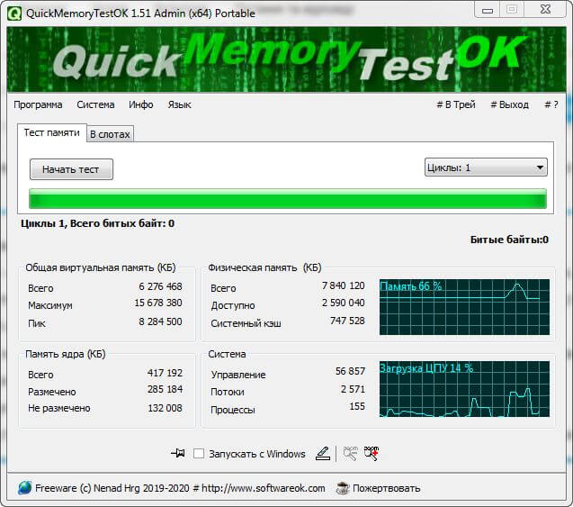
Task: Open the Программа menu
Action: [38, 104]
